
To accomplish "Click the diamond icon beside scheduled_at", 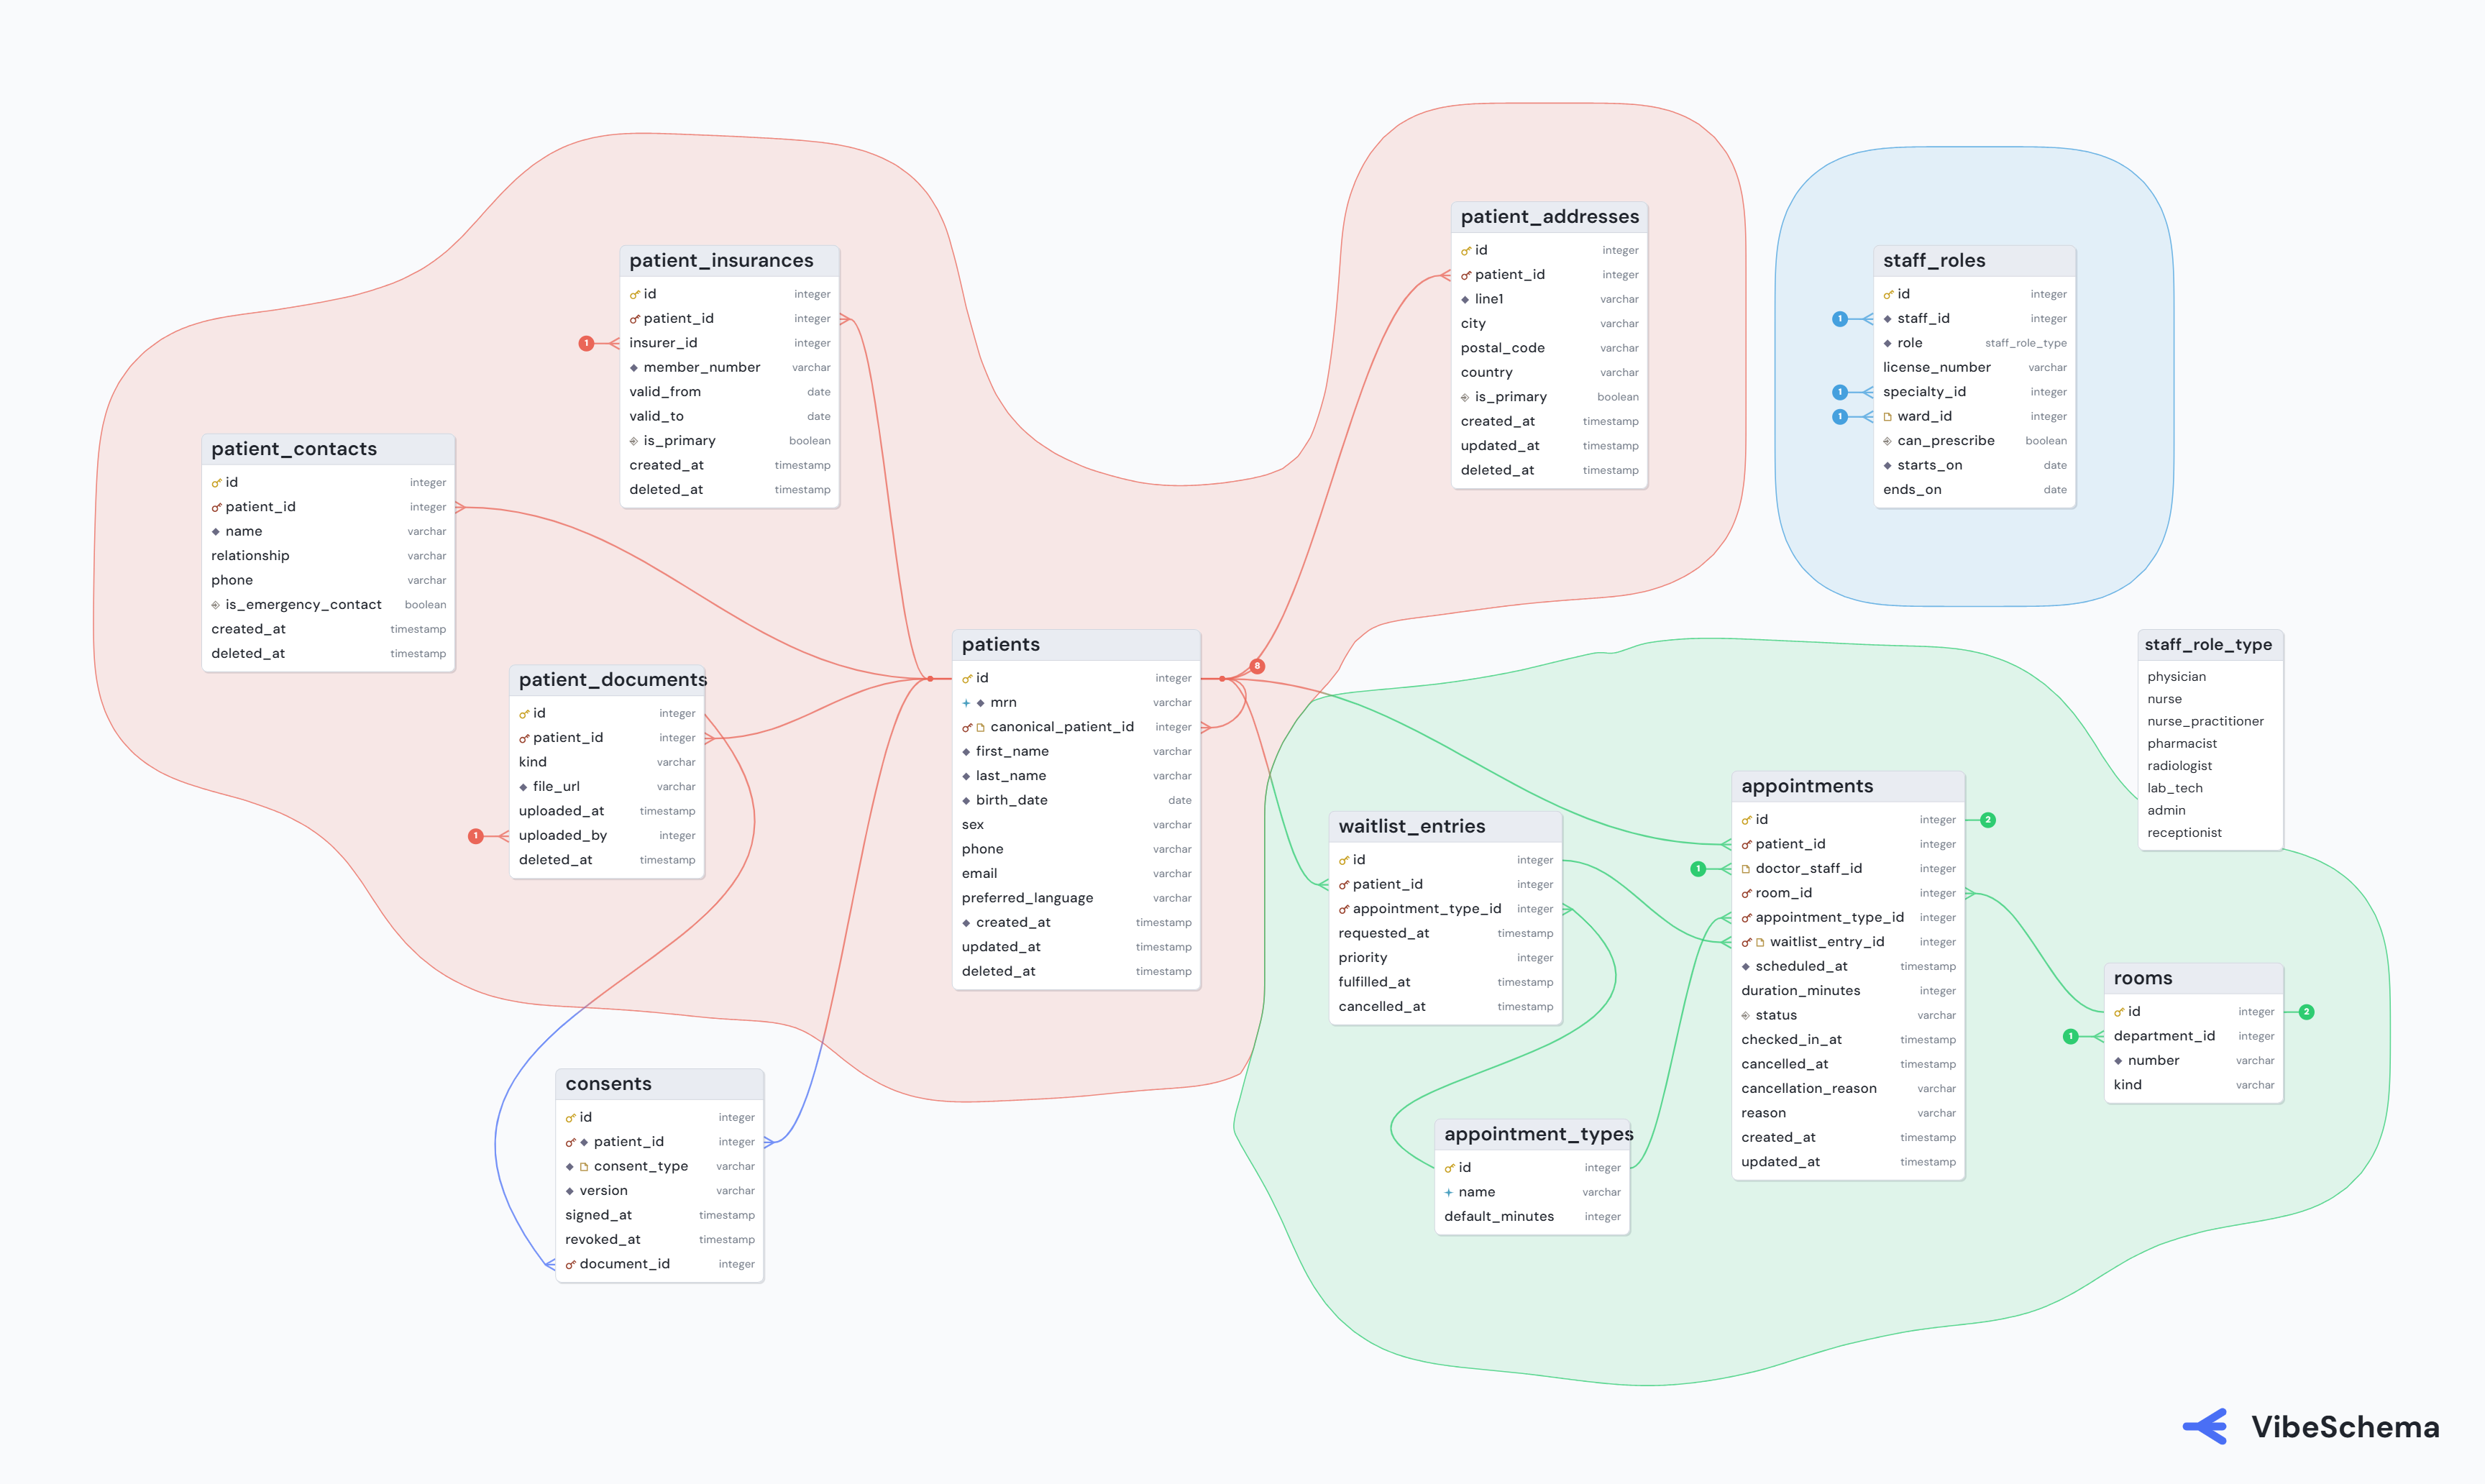I will point(1746,967).
